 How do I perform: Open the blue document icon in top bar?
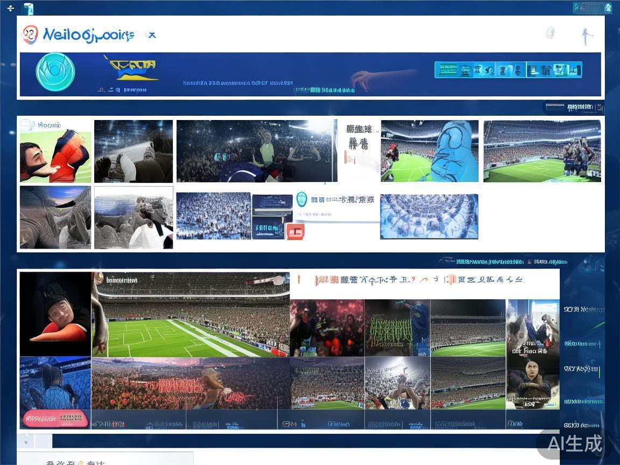[x=28, y=9]
